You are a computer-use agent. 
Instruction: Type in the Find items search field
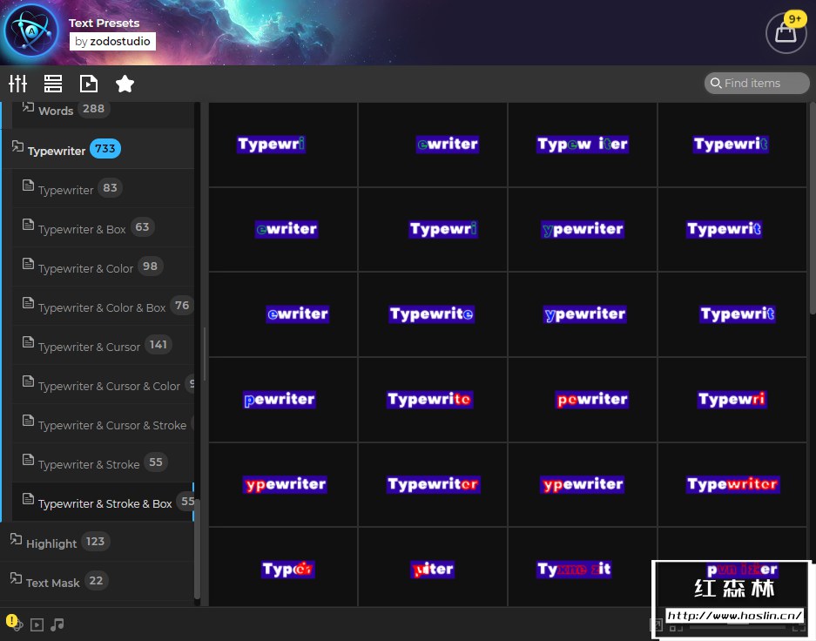[757, 83]
